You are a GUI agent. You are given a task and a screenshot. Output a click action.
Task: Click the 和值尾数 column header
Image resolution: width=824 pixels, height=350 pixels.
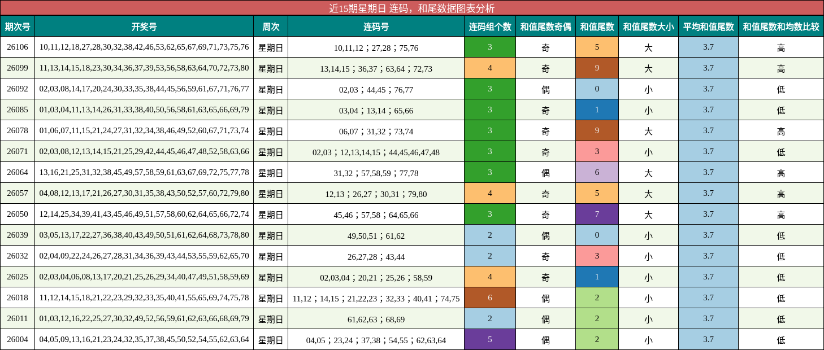coord(597,27)
